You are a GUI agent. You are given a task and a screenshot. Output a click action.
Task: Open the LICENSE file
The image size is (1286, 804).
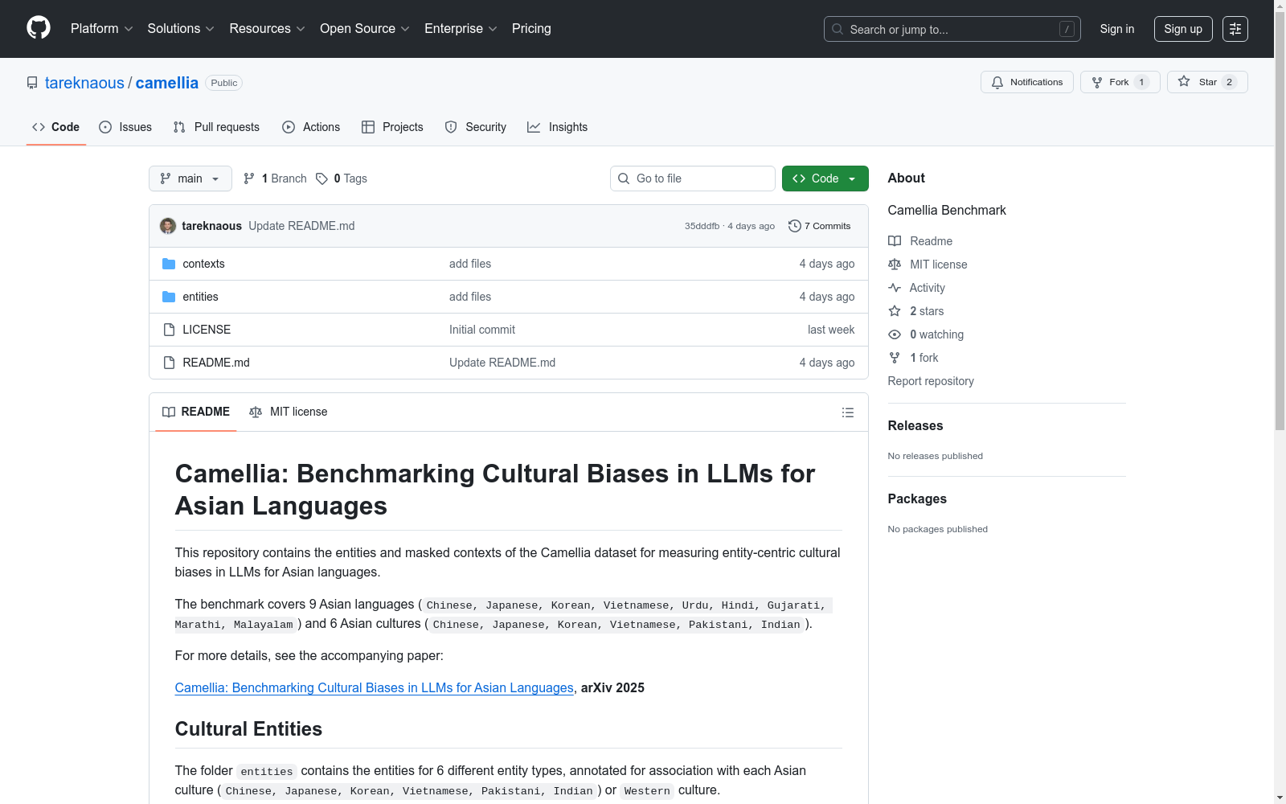(x=207, y=330)
